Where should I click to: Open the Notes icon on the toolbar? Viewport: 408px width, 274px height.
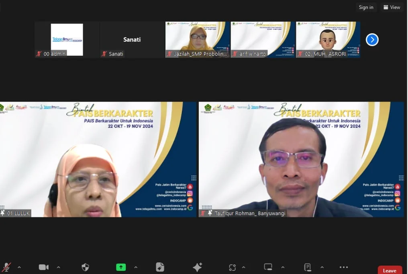pos(307,266)
